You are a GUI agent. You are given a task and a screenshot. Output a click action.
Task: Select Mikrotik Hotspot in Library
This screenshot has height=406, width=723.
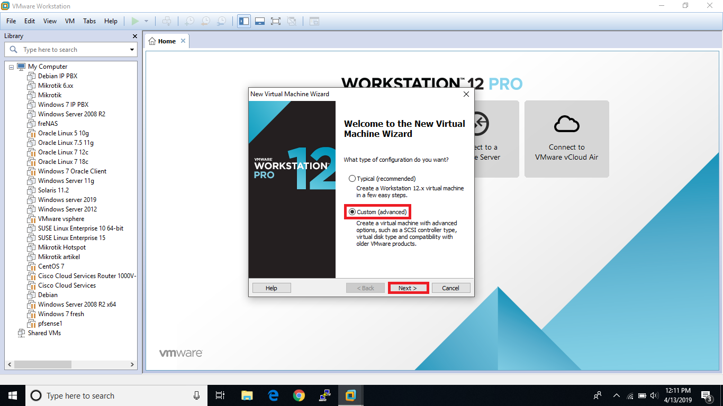coord(61,247)
